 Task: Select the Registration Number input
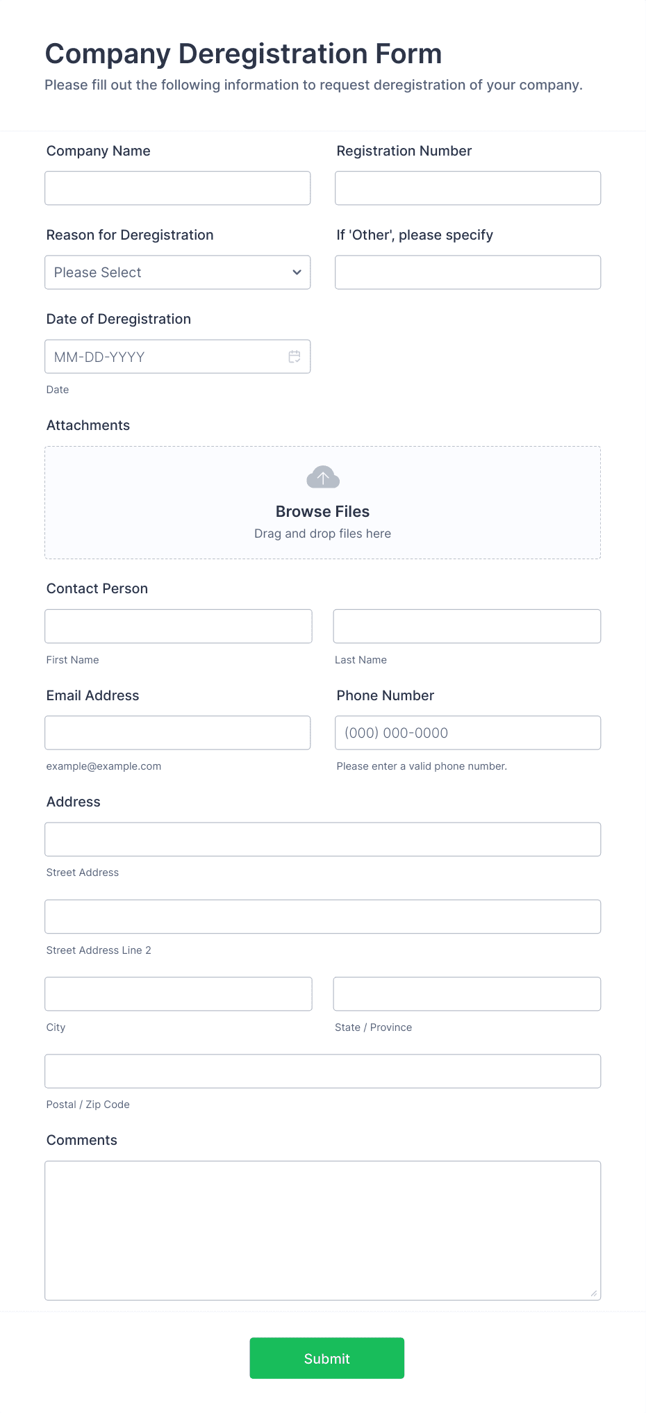468,188
